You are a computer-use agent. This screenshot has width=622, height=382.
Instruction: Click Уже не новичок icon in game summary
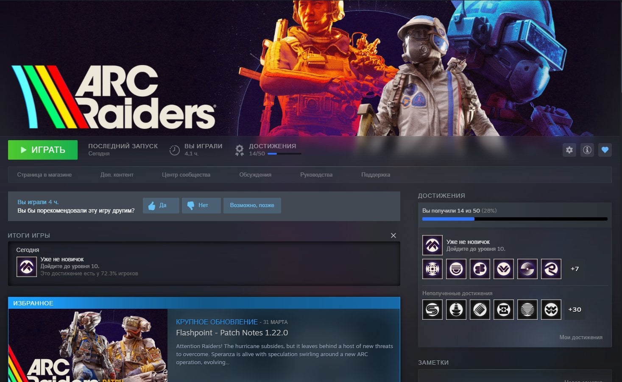pyautogui.click(x=27, y=267)
